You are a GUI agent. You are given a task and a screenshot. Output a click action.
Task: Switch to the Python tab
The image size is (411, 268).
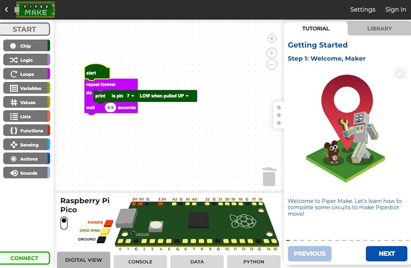point(254,261)
